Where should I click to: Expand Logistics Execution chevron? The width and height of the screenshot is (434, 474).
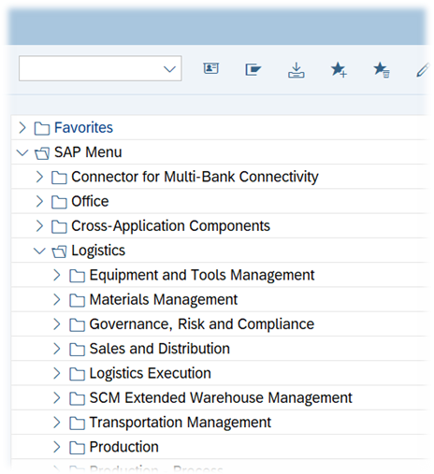tap(57, 373)
